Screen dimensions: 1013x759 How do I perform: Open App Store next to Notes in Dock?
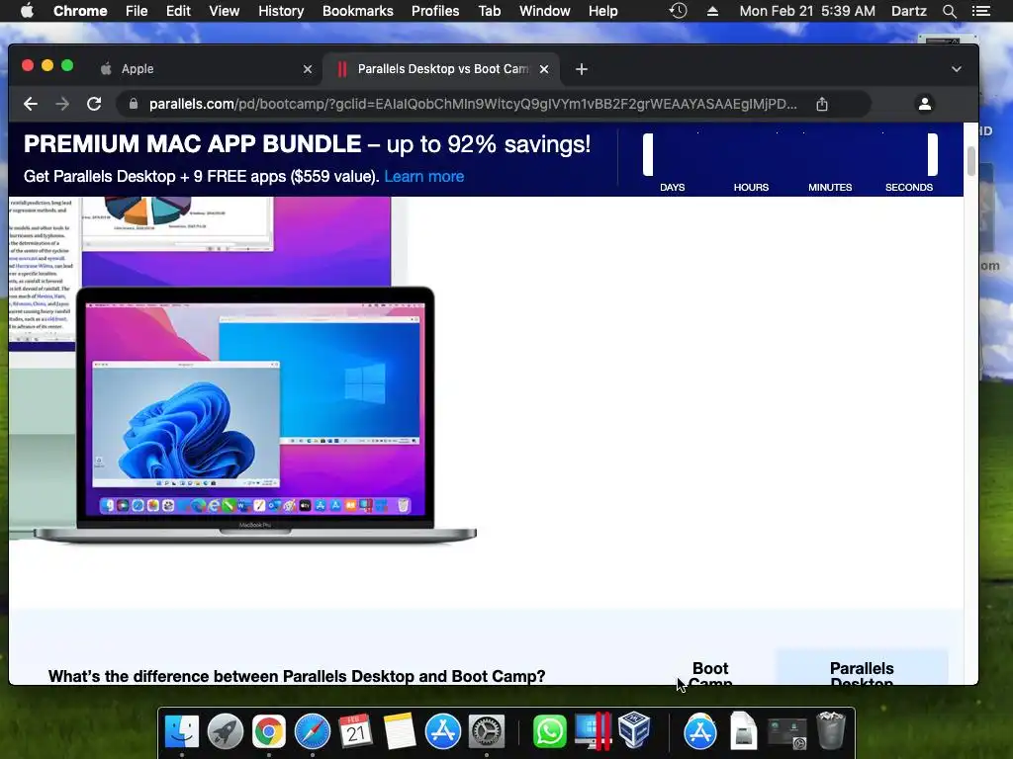442,731
